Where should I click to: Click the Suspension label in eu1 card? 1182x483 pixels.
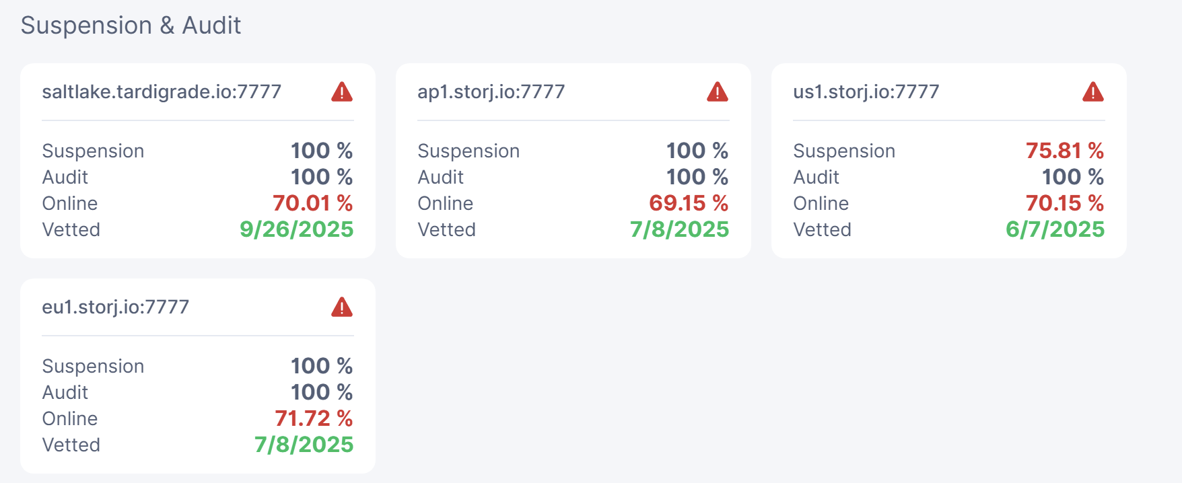point(93,366)
